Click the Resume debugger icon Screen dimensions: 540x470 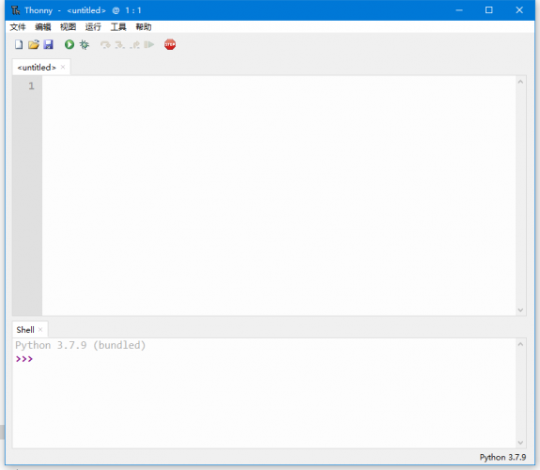point(148,45)
